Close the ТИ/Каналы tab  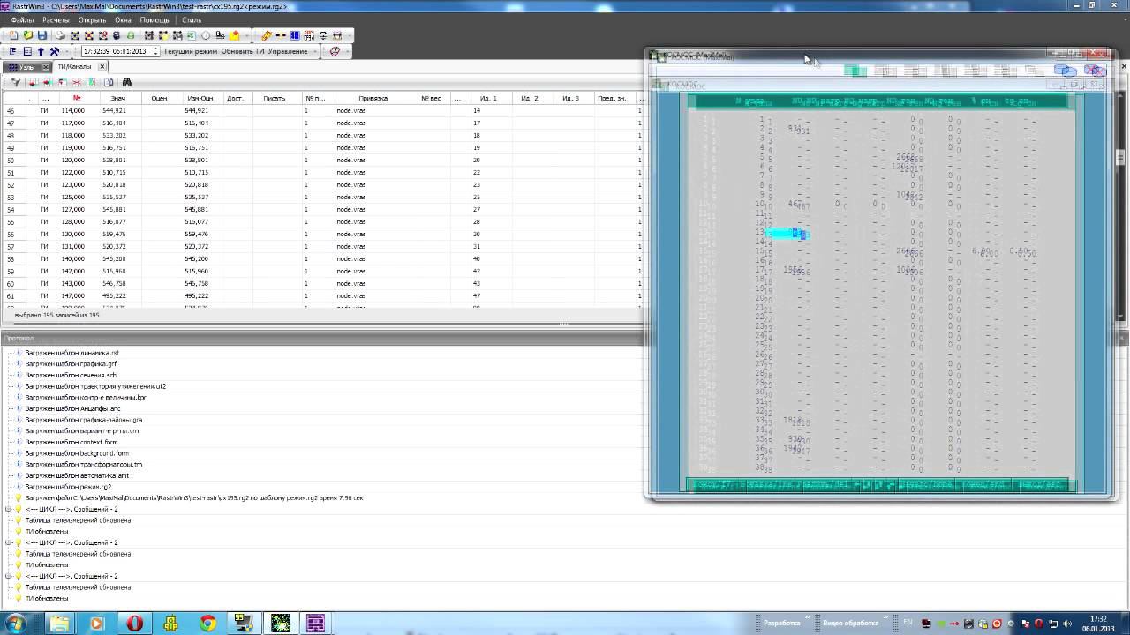coord(102,67)
